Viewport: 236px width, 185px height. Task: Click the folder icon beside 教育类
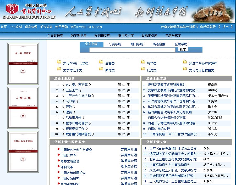(x=101, y=69)
